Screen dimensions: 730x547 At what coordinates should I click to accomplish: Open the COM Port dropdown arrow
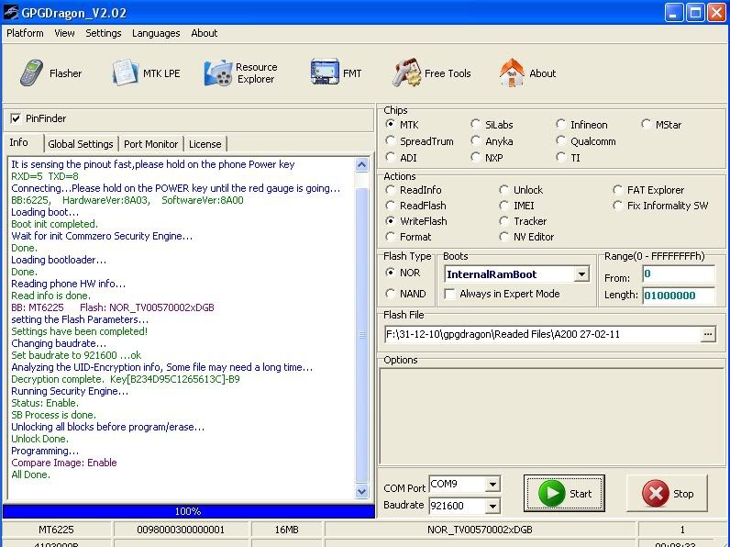[492, 485]
